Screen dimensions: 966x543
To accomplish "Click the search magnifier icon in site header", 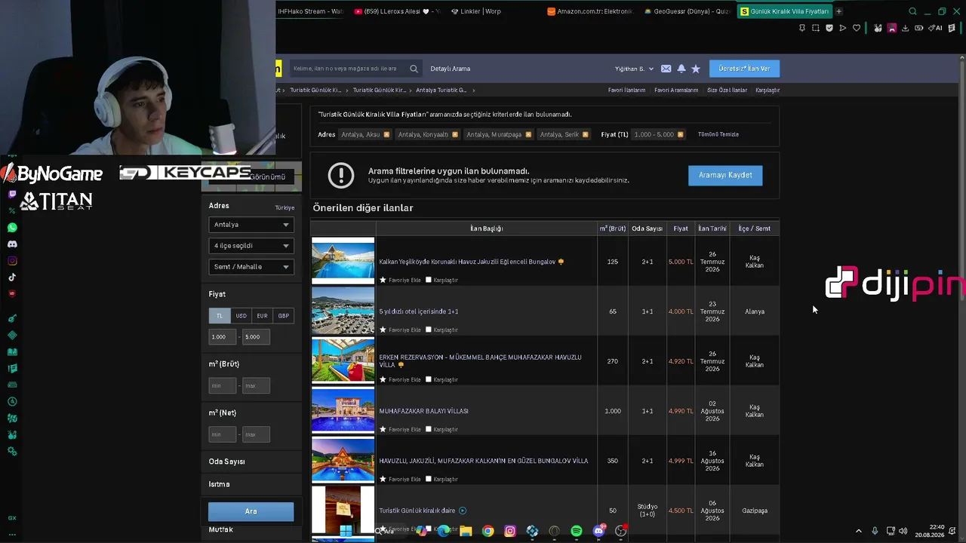I will click(414, 69).
